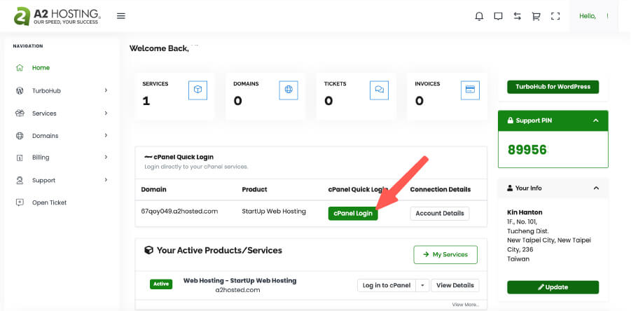This screenshot has width=631, height=311.
Task: Click the A2 Hosting logo
Action: pos(57,16)
